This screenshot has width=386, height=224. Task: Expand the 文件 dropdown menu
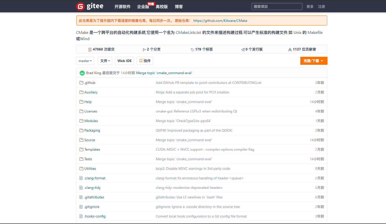pos(105,61)
